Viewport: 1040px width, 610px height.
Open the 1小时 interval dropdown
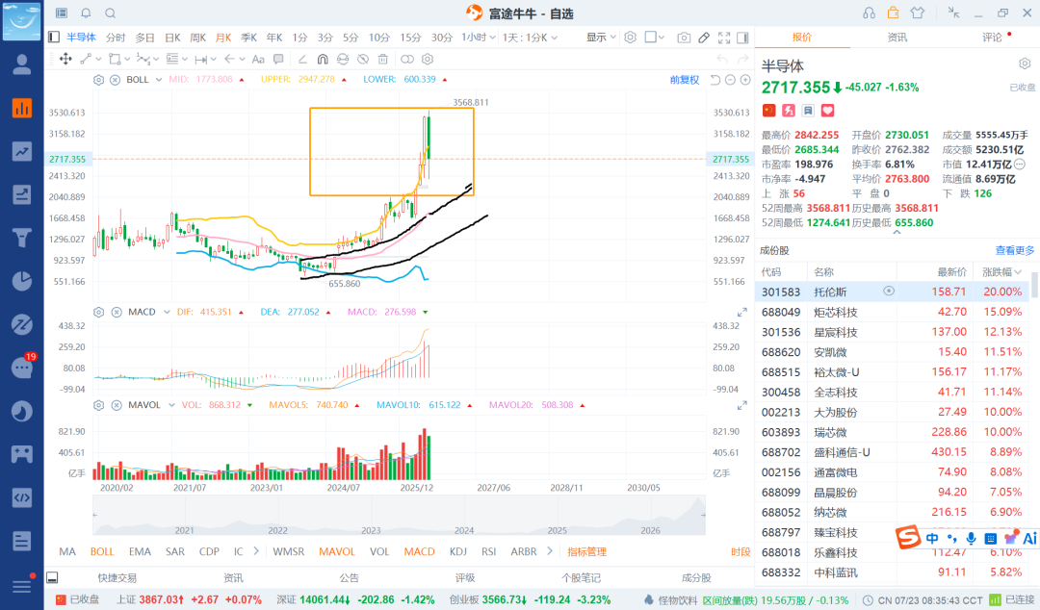coord(479,38)
